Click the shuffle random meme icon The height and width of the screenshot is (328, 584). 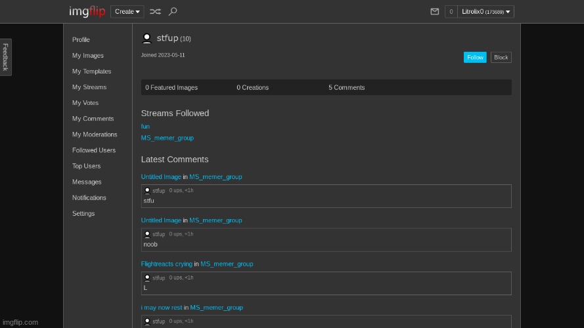pyautogui.click(x=155, y=11)
